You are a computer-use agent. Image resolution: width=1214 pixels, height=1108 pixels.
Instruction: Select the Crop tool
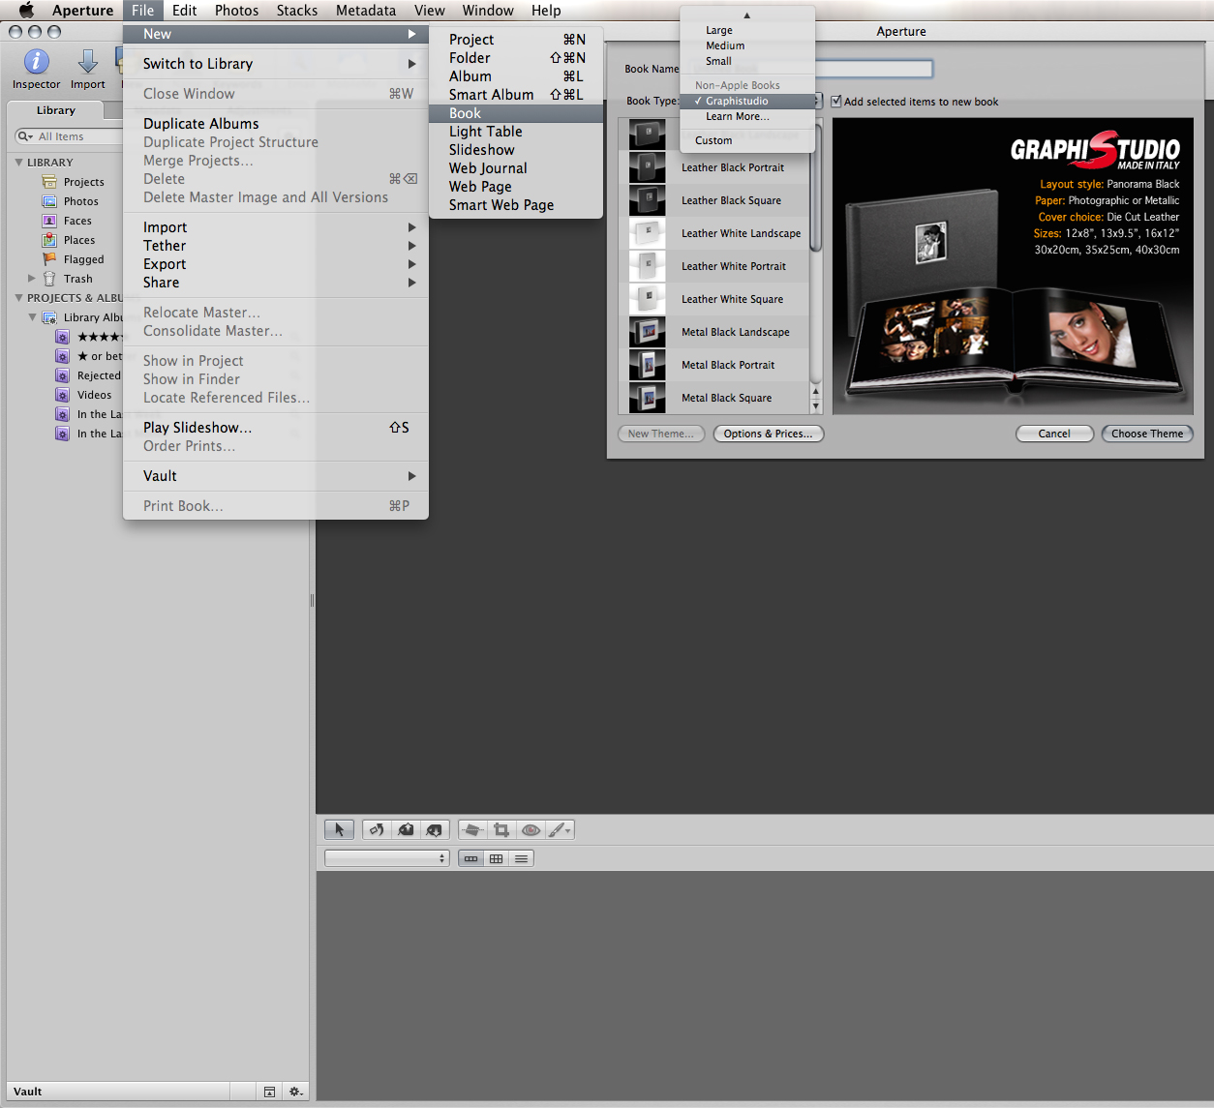click(x=501, y=829)
